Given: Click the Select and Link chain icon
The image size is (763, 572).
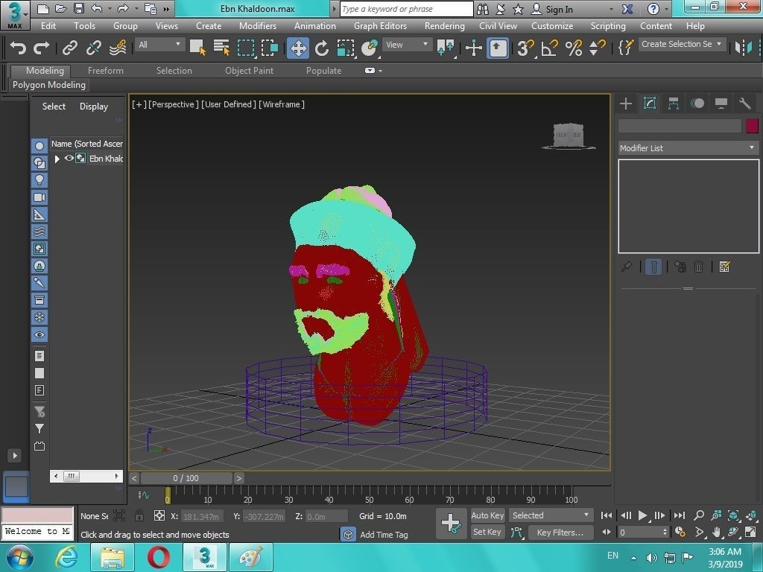Looking at the screenshot, I should click(x=69, y=48).
